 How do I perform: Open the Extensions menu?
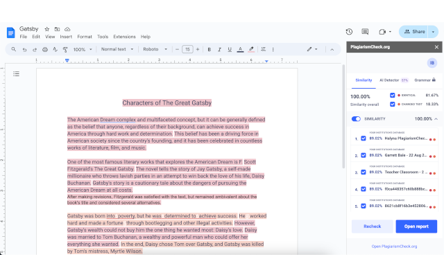[x=124, y=37]
